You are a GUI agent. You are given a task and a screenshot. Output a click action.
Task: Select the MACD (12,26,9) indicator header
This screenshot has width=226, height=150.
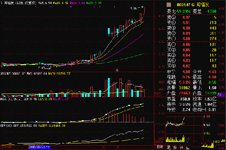point(34,99)
